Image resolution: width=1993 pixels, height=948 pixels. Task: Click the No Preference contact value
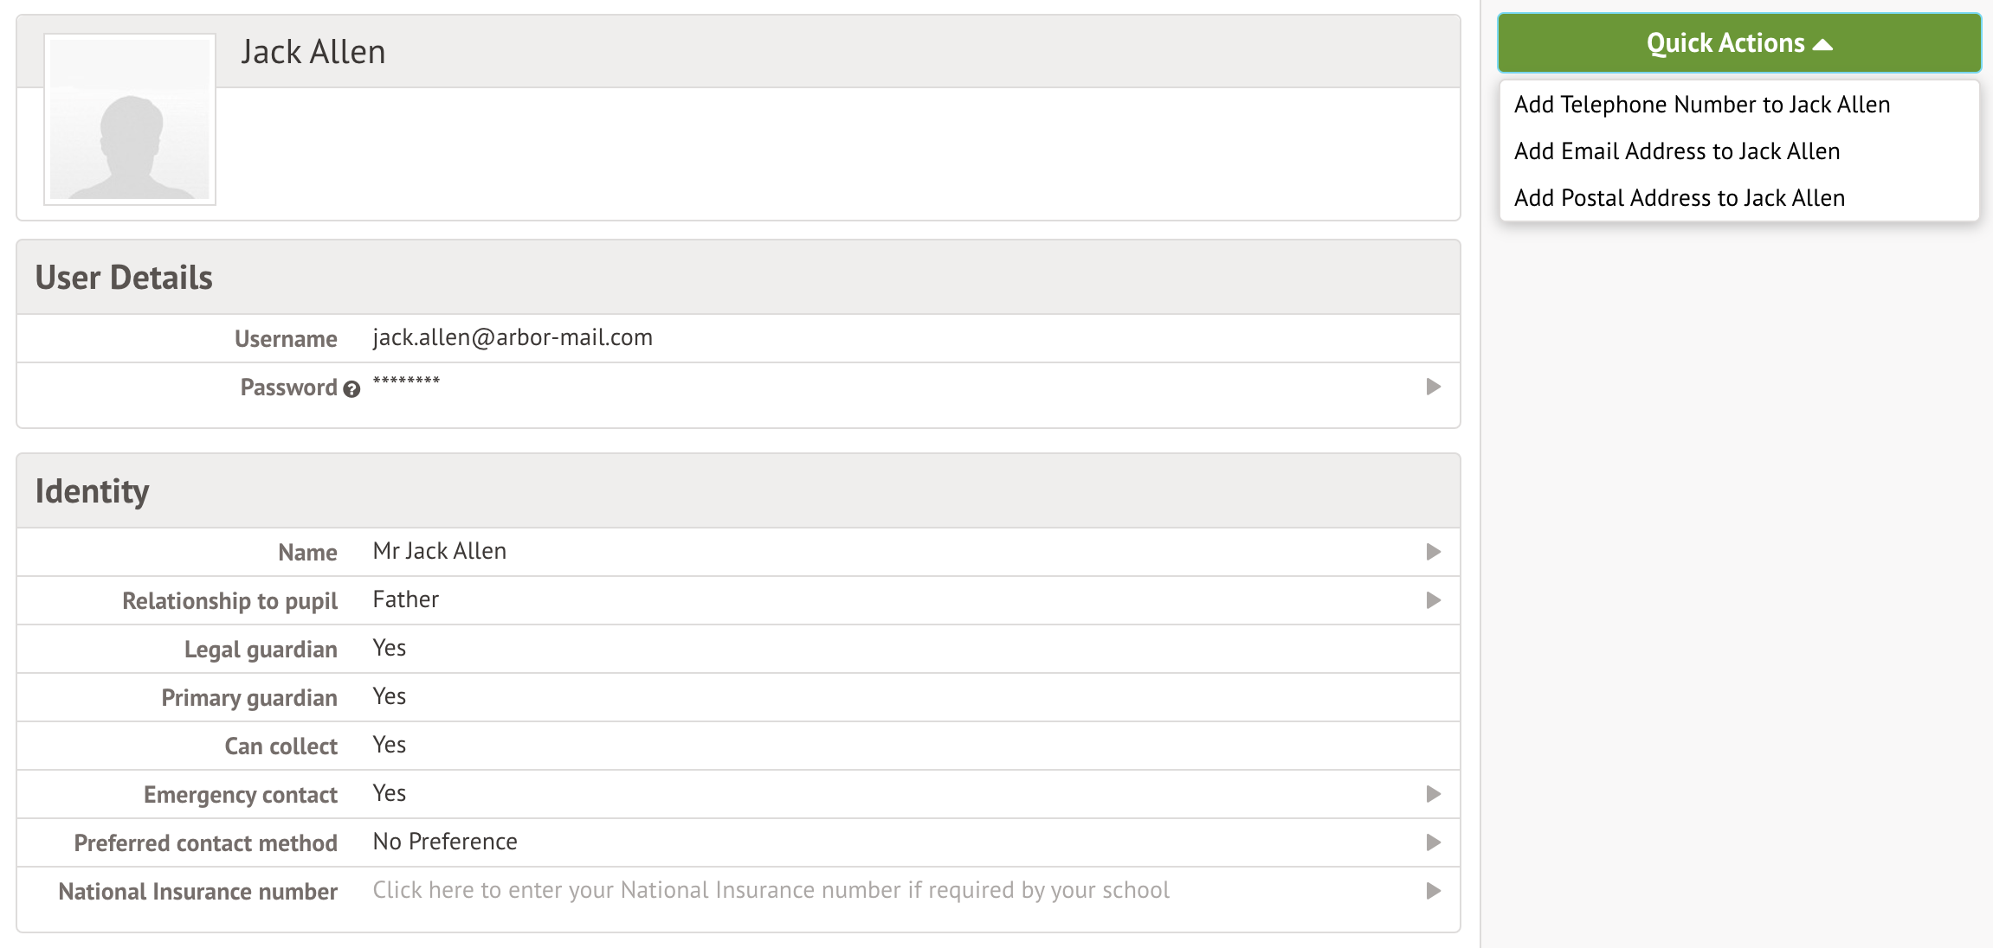pos(444,842)
